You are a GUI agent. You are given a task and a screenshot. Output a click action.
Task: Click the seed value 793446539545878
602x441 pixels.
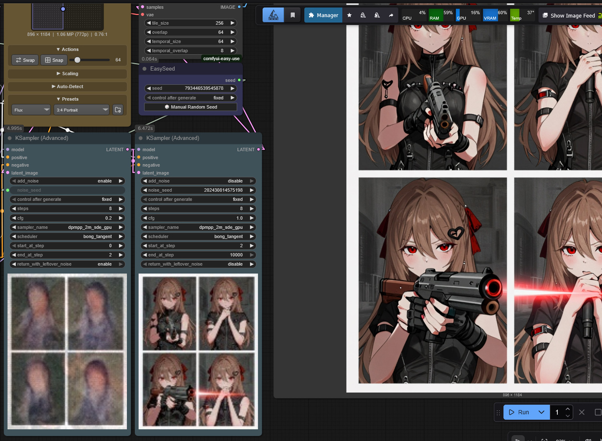point(204,88)
